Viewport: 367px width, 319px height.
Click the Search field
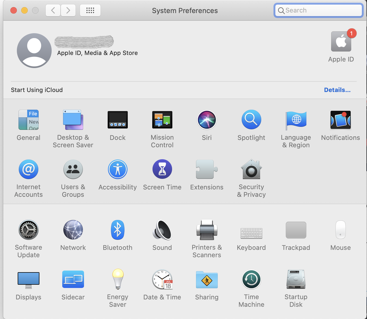pyautogui.click(x=319, y=10)
